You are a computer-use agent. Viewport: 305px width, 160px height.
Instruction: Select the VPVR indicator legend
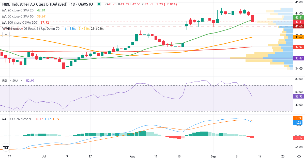click(x=31, y=29)
